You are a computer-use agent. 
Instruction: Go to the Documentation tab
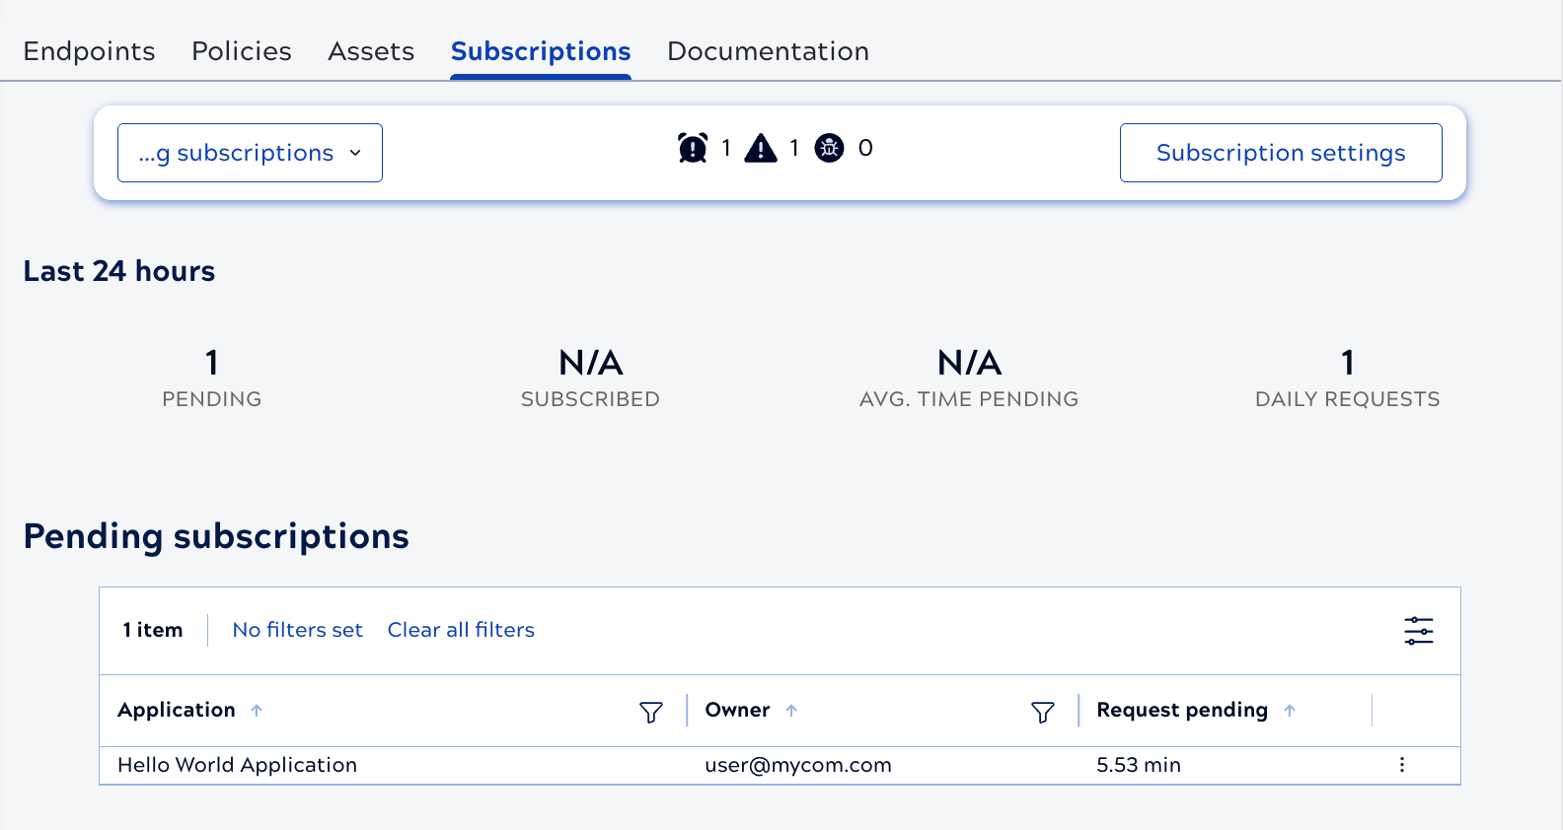click(768, 51)
